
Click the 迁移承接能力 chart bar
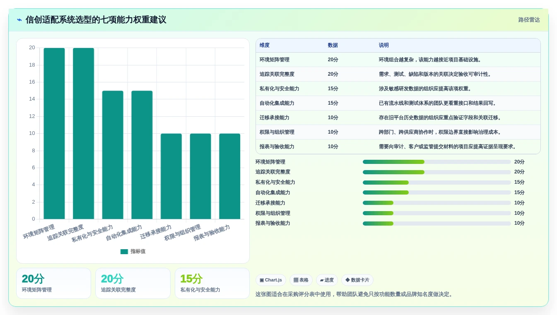171,176
